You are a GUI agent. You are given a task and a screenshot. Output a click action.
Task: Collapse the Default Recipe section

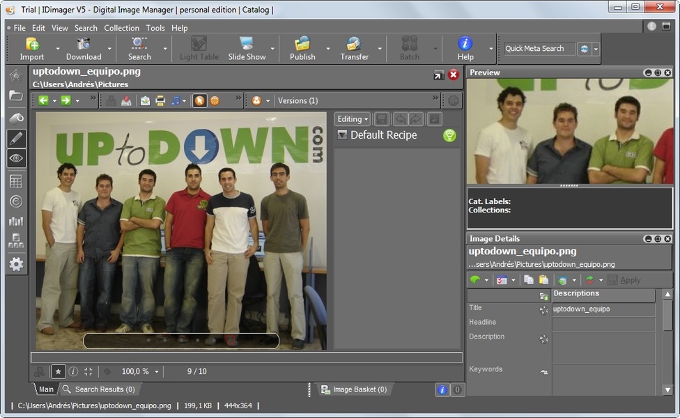342,135
